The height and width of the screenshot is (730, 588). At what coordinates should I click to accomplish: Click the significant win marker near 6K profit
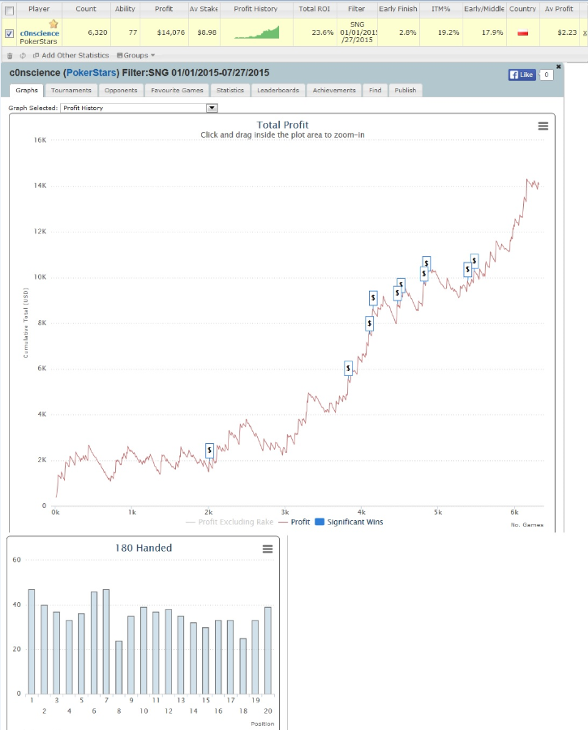tap(348, 369)
